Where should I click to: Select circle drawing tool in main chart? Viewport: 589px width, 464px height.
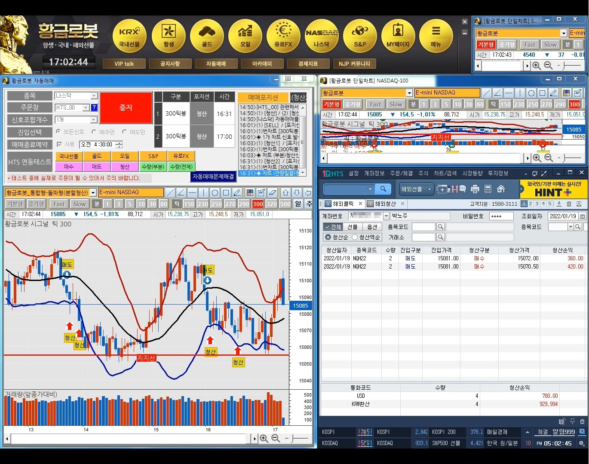pos(215,192)
